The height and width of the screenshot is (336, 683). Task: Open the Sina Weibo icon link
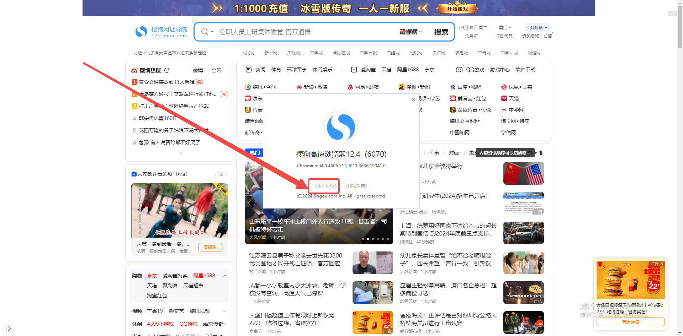(x=299, y=87)
